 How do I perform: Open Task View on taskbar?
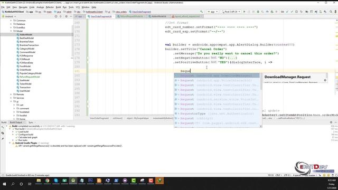tap(30, 184)
